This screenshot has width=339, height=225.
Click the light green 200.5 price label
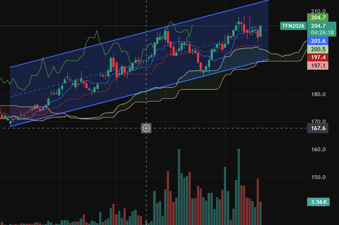(x=318, y=49)
